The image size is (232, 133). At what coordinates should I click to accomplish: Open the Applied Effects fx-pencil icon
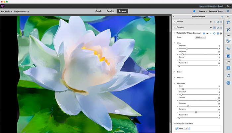pyautogui.click(x=228, y=41)
